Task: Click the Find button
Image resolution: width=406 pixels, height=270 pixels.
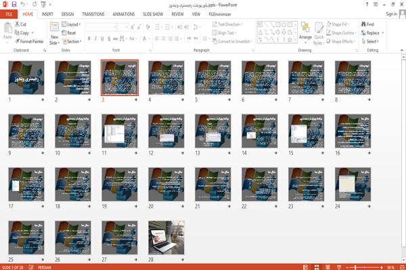Action: coord(367,24)
